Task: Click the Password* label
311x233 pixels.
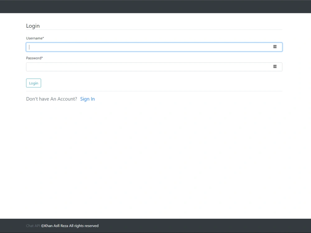Action: pyautogui.click(x=35, y=58)
